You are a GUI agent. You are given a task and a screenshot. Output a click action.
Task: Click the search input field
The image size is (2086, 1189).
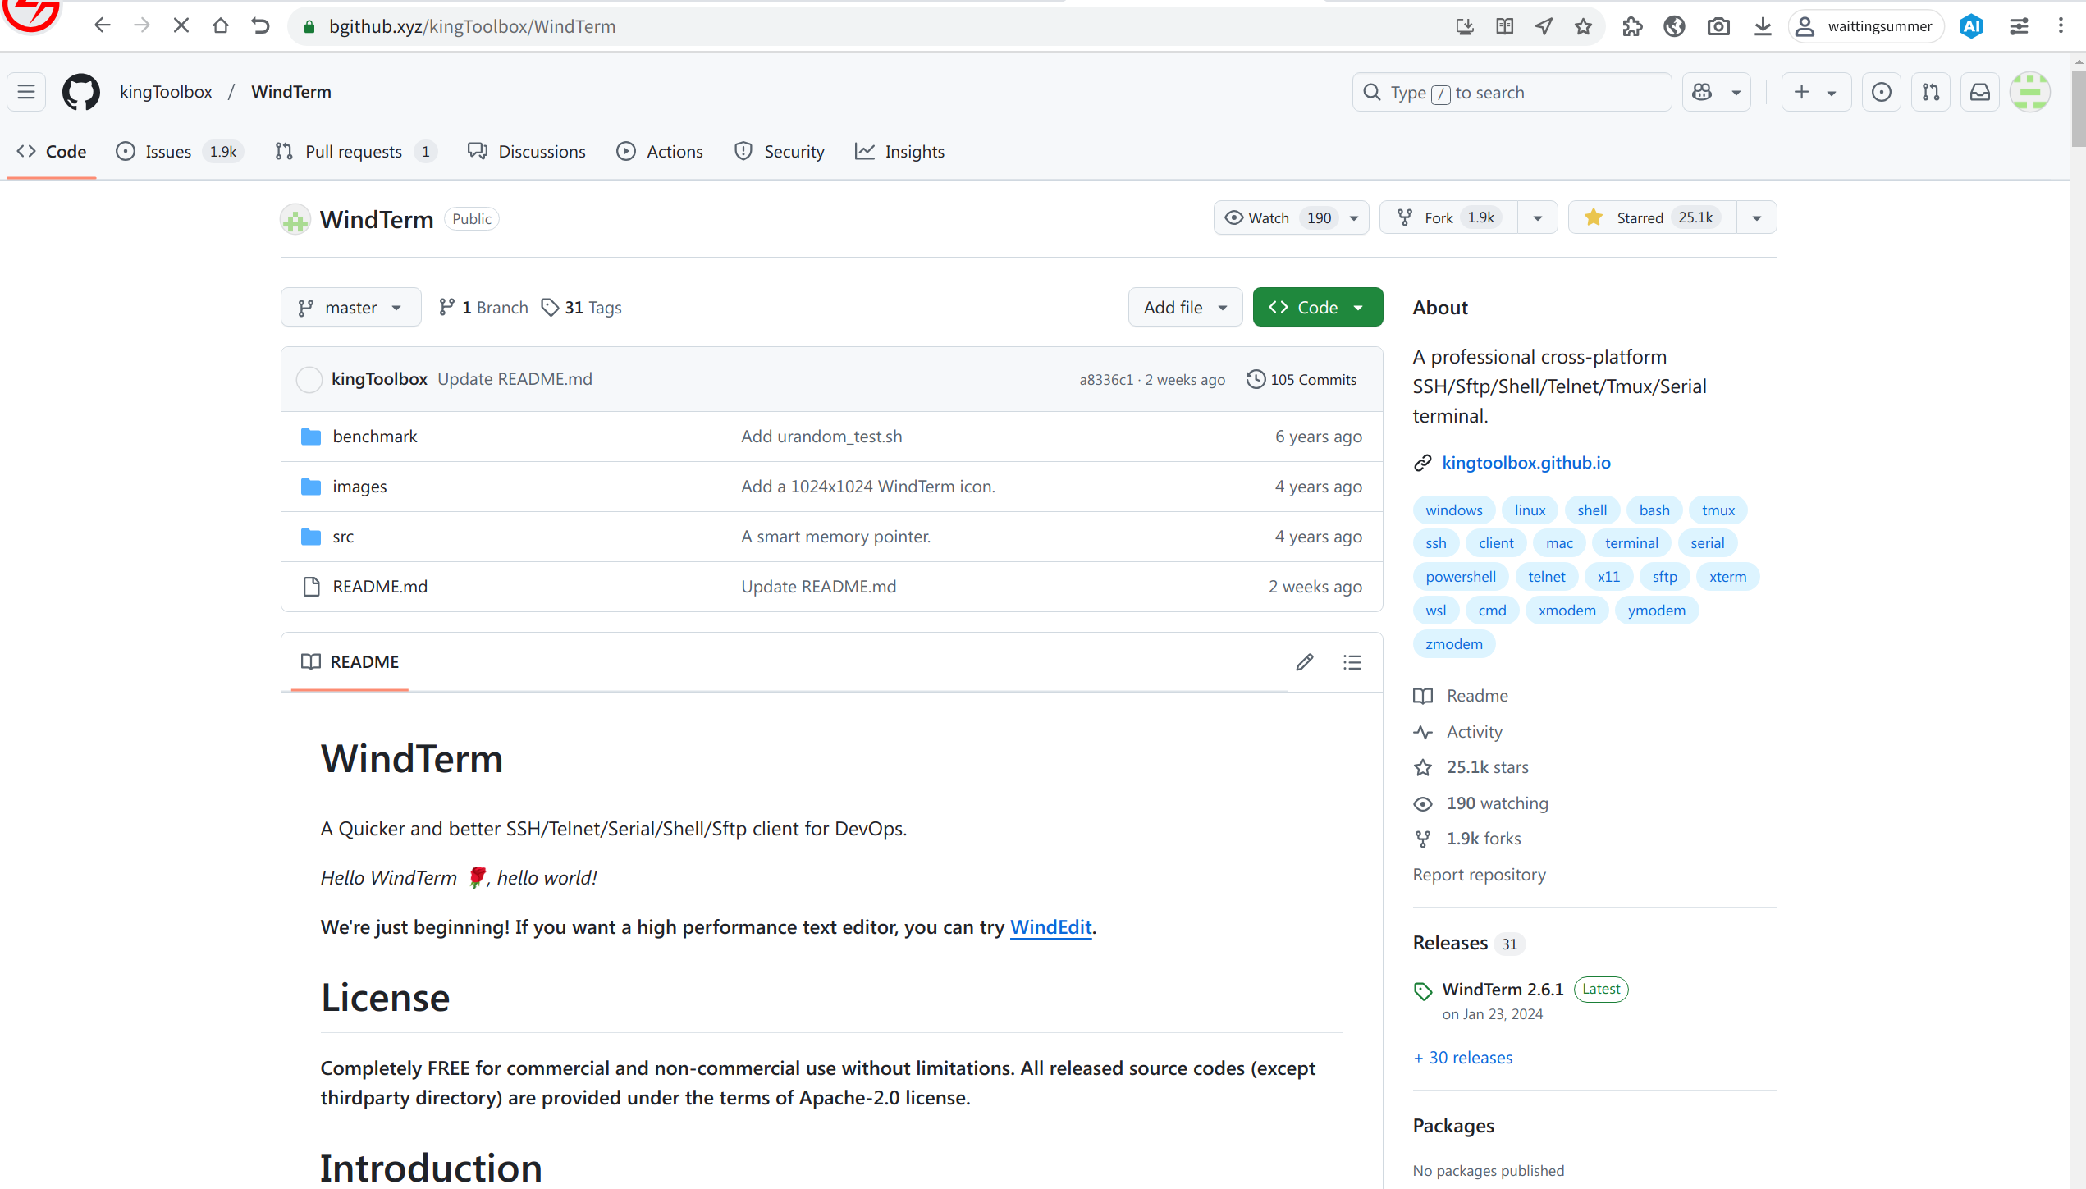[x=1512, y=92]
